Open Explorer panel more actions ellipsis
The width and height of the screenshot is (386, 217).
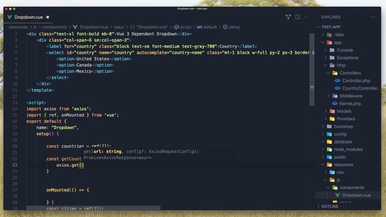(373, 17)
